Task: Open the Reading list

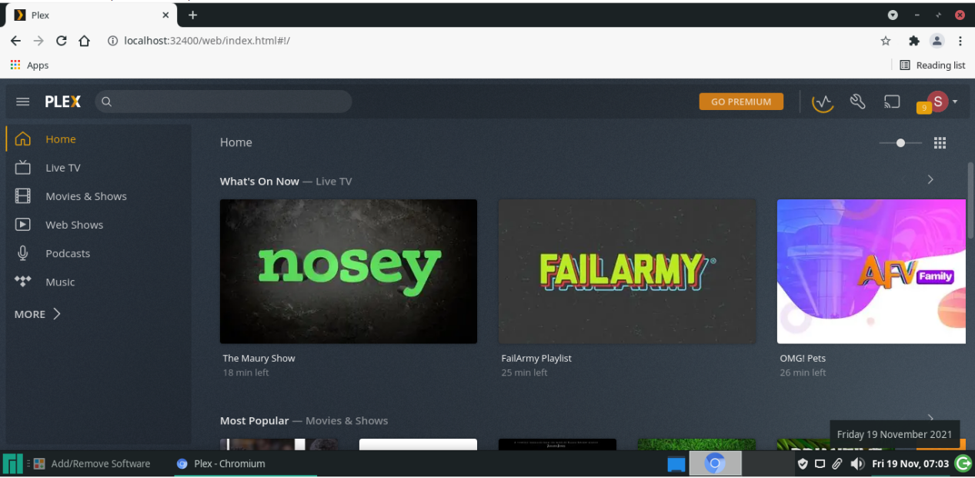Action: pyautogui.click(x=932, y=65)
